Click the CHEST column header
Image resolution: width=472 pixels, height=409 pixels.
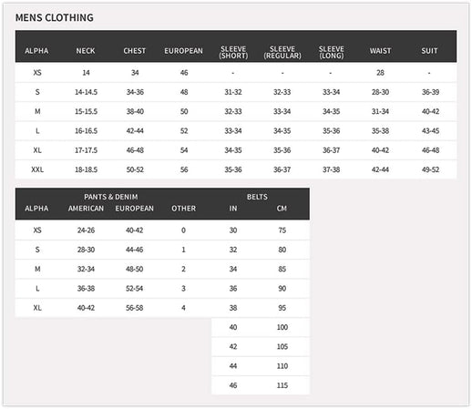click(x=135, y=51)
